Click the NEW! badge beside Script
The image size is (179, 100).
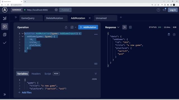pyautogui.click(x=56, y=74)
